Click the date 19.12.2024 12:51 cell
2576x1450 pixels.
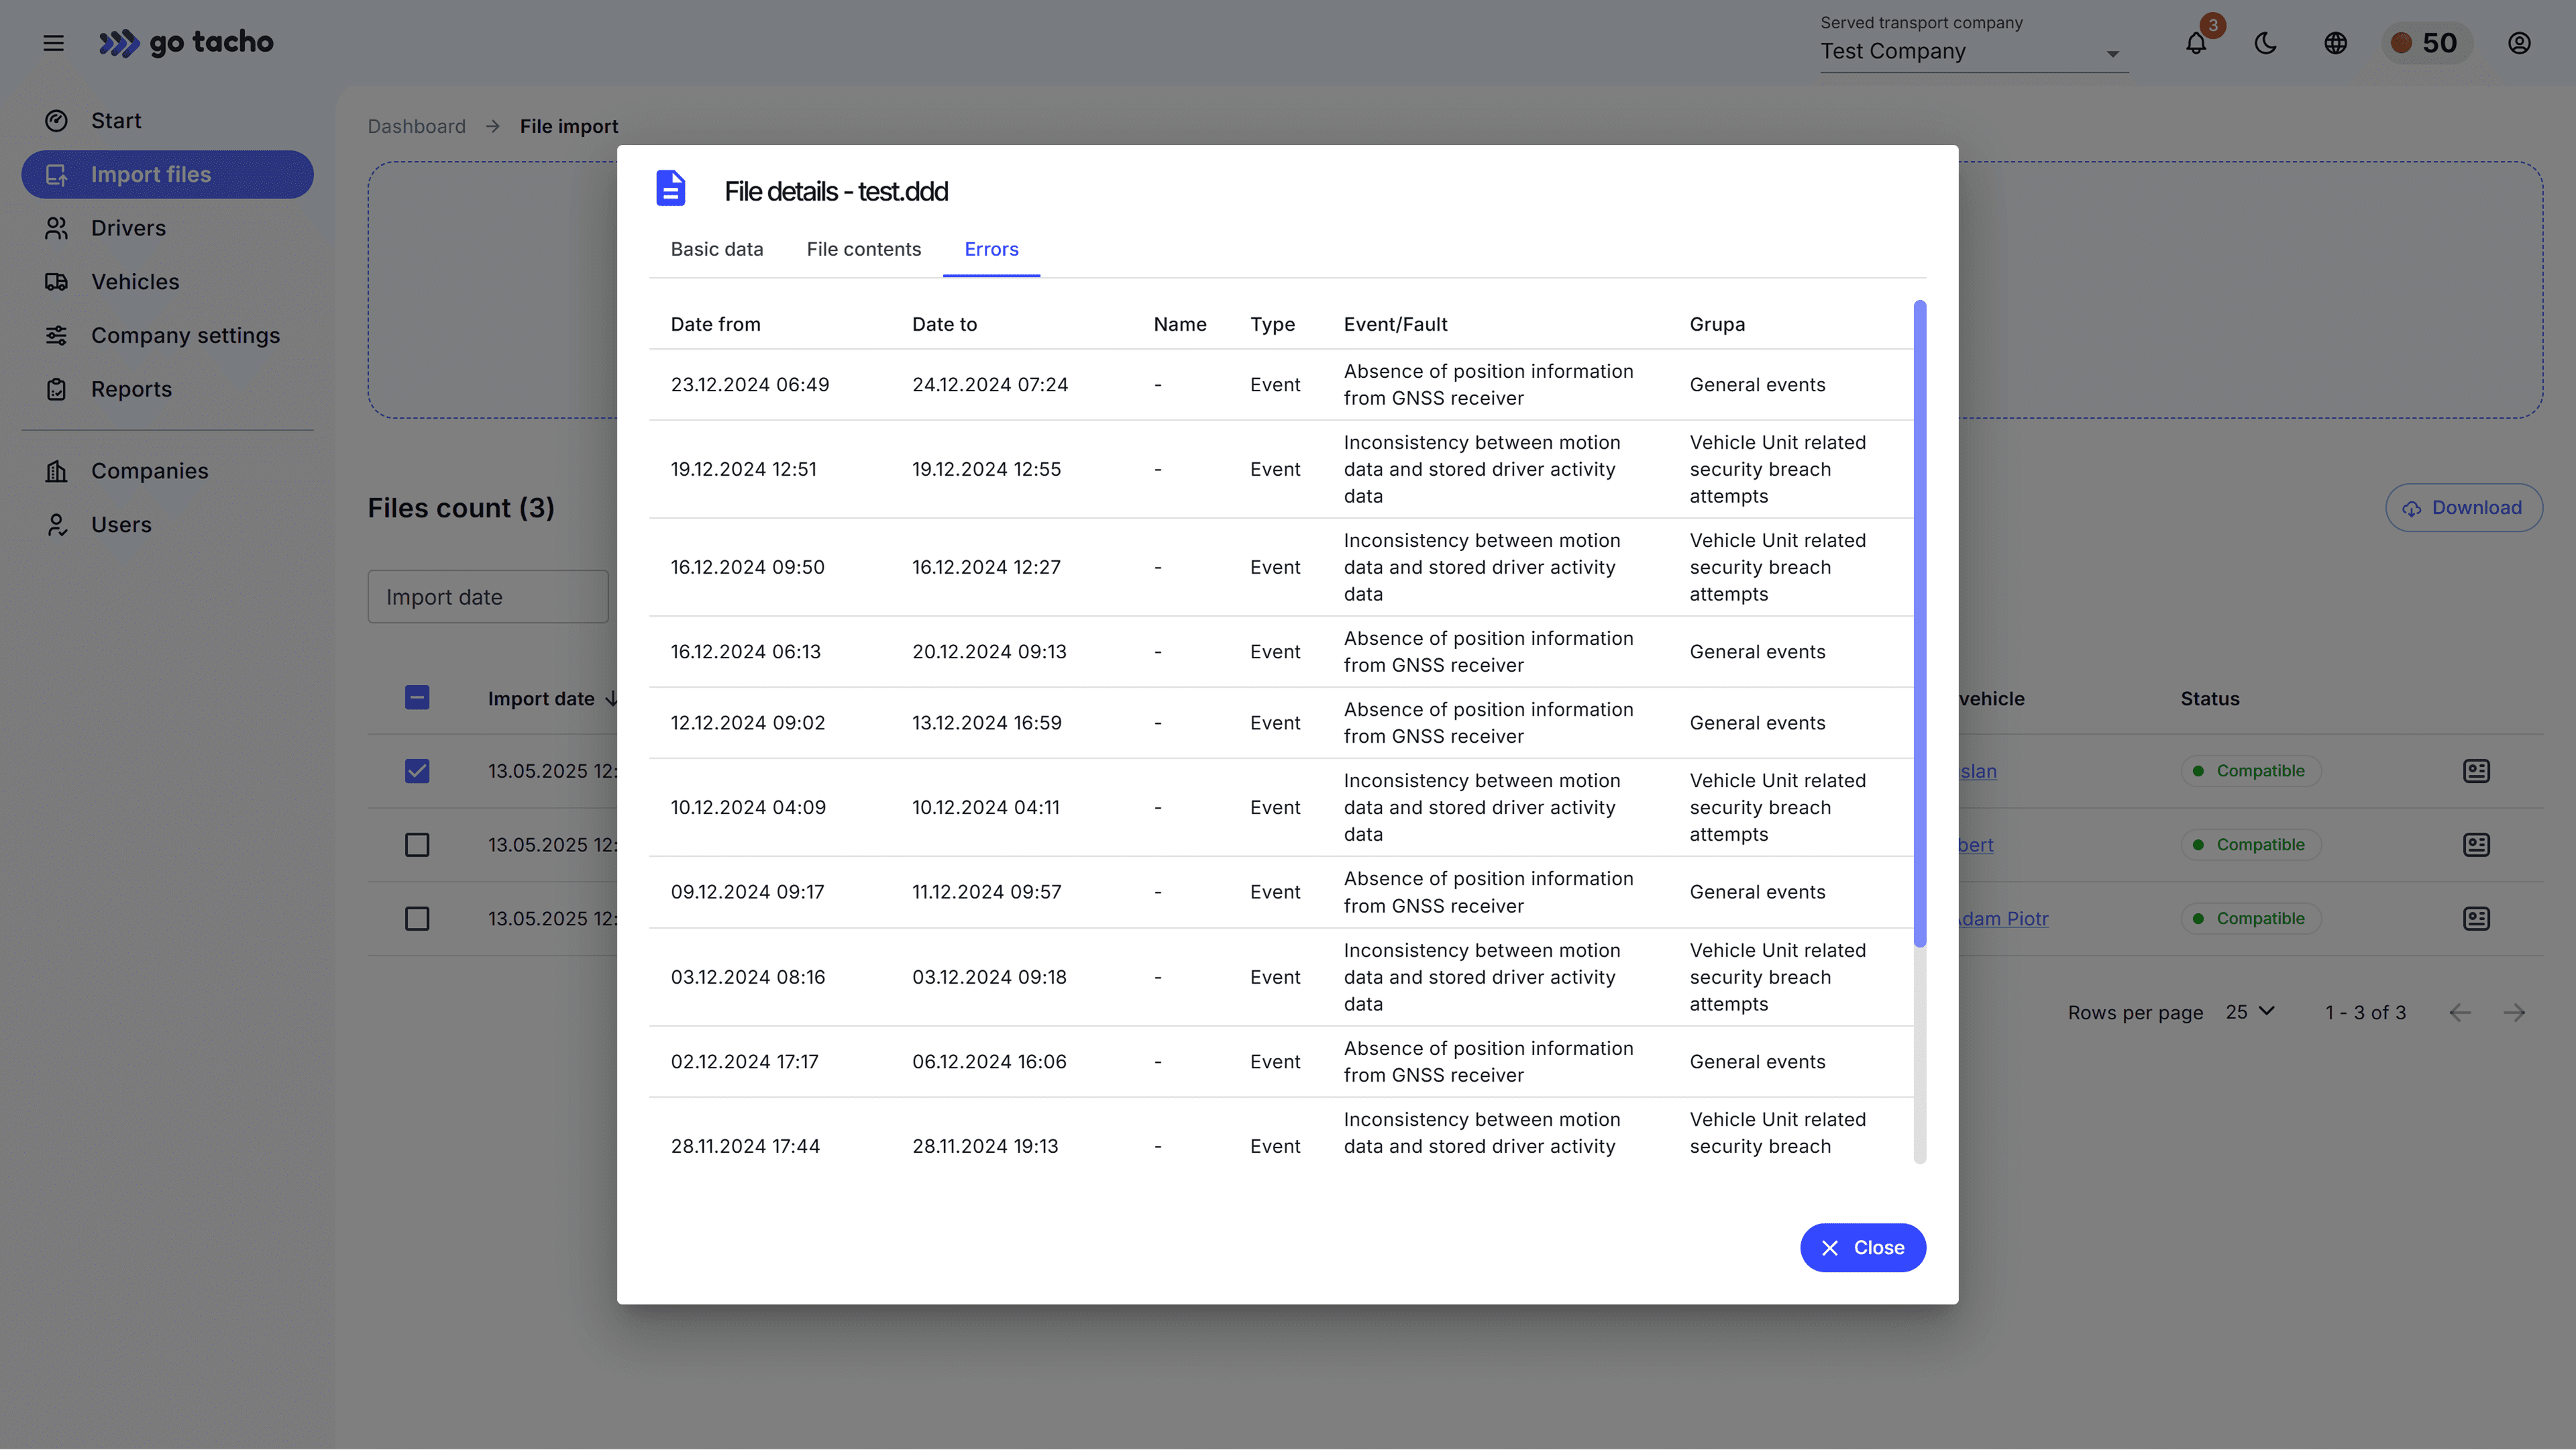743,470
